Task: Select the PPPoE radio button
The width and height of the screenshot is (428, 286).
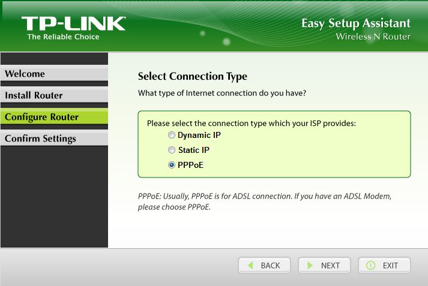Action: pos(172,165)
